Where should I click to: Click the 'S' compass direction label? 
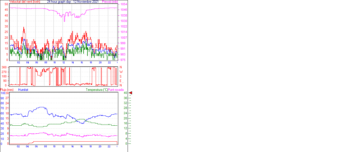120,77
